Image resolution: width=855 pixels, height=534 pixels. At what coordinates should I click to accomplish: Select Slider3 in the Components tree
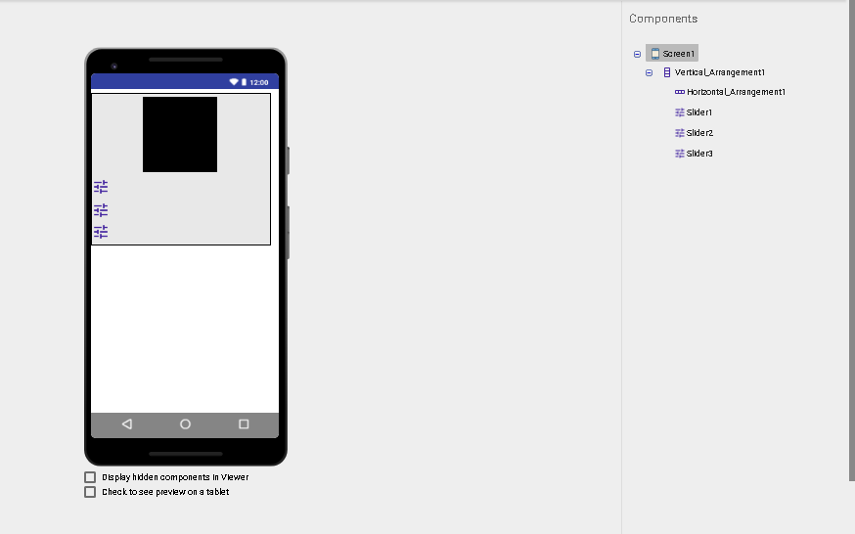click(x=699, y=154)
